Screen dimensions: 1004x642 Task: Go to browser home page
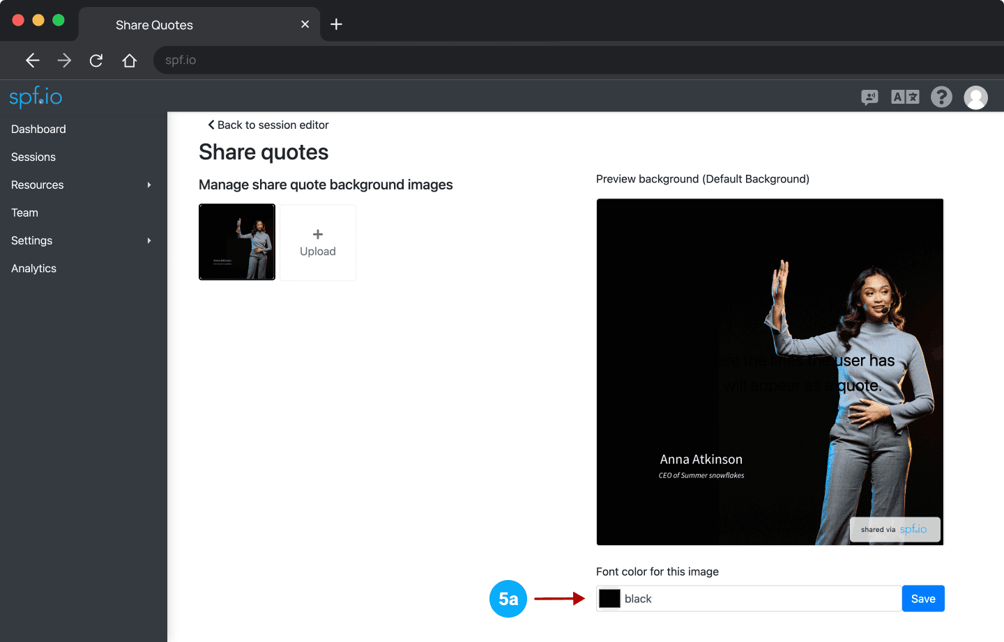click(129, 61)
